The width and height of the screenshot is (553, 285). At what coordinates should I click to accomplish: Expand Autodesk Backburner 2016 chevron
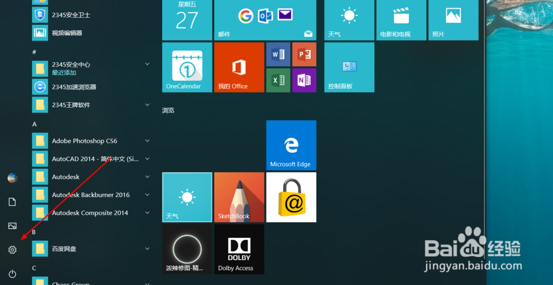[148, 194]
